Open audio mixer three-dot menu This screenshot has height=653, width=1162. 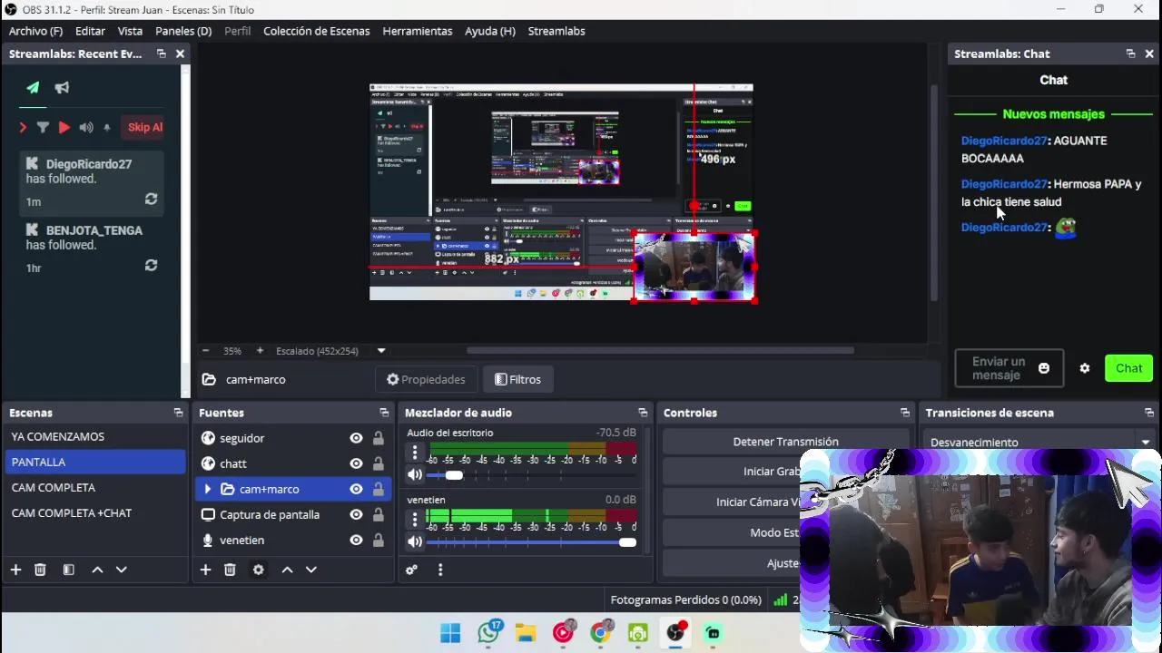[440, 570]
